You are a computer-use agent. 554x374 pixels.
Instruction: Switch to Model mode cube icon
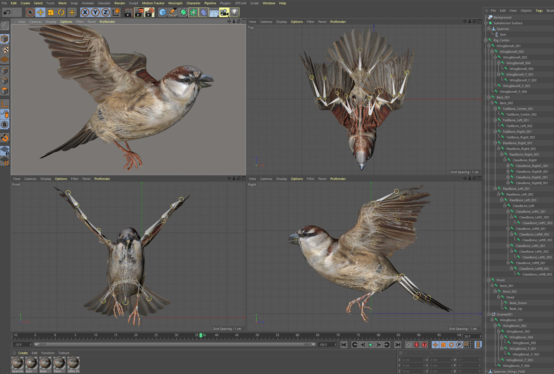5,39
